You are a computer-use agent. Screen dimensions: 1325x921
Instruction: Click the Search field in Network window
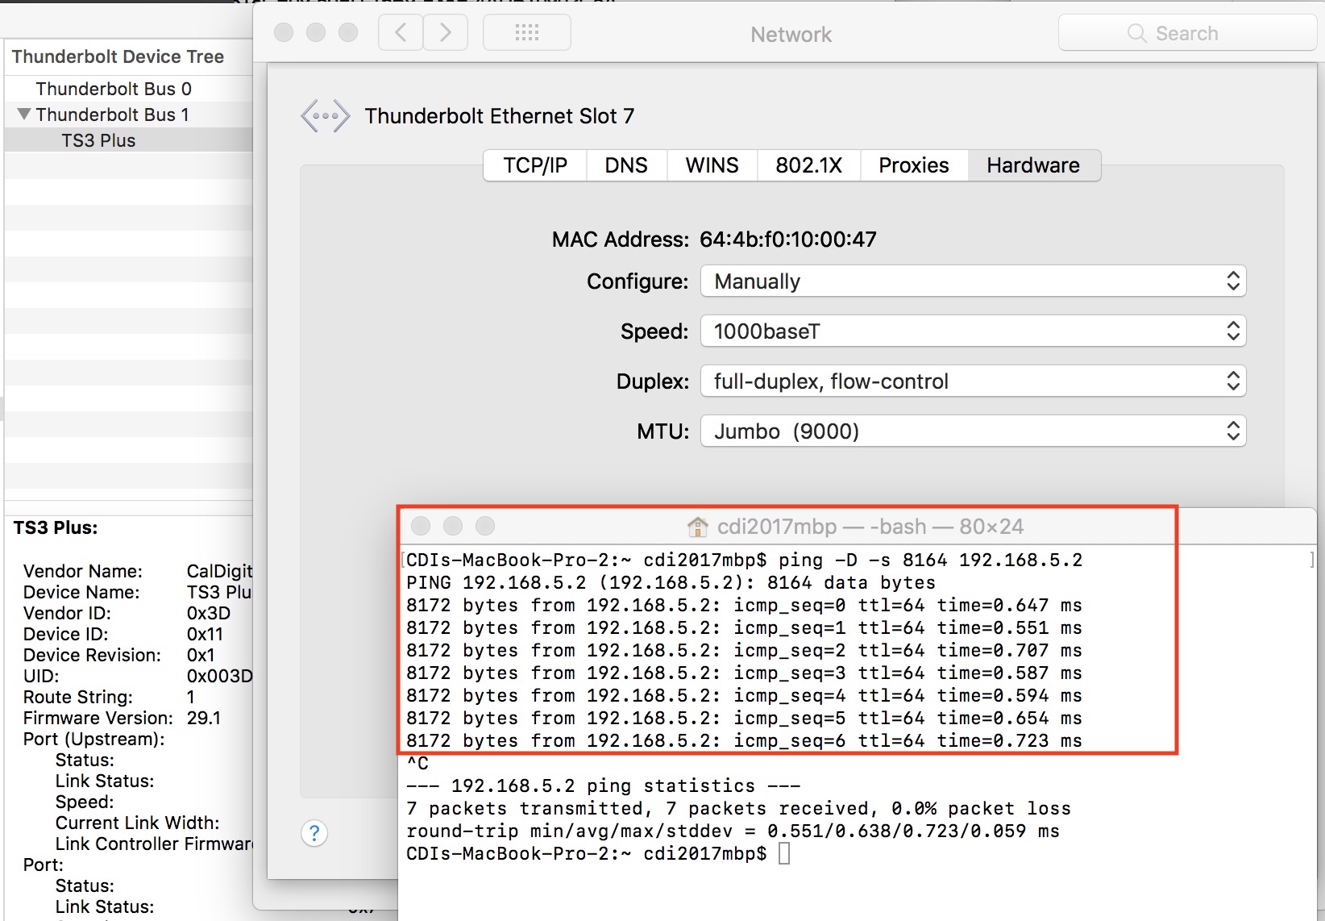point(1187,33)
